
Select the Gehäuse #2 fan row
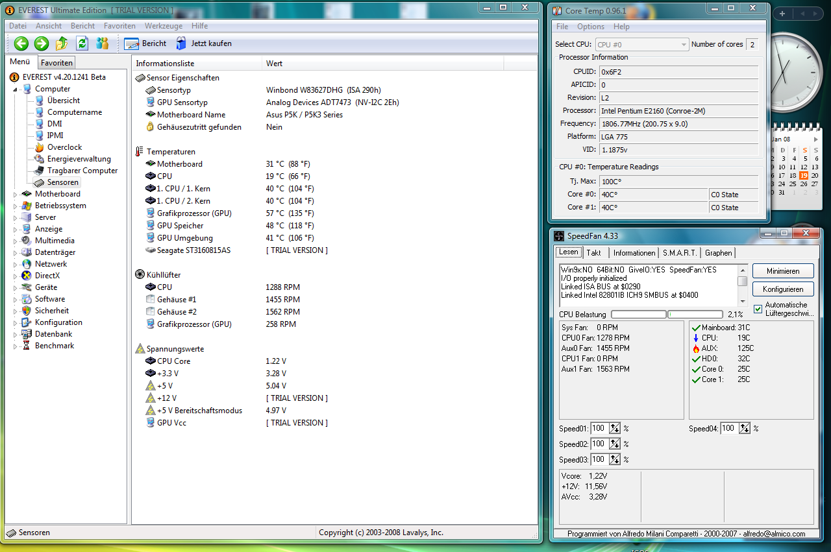coord(177,312)
